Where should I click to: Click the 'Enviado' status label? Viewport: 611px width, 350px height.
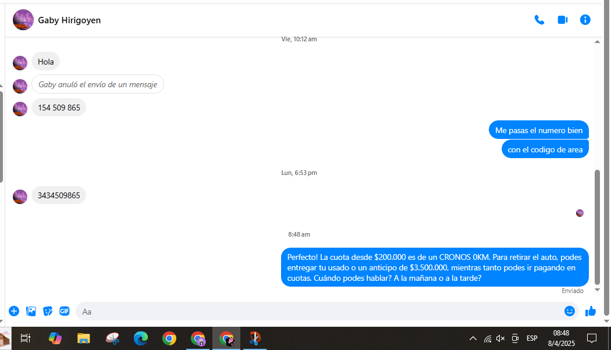(x=573, y=291)
